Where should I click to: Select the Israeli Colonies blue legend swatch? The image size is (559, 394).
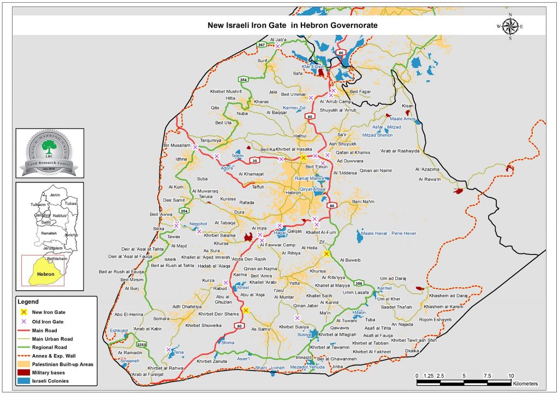pos(22,381)
